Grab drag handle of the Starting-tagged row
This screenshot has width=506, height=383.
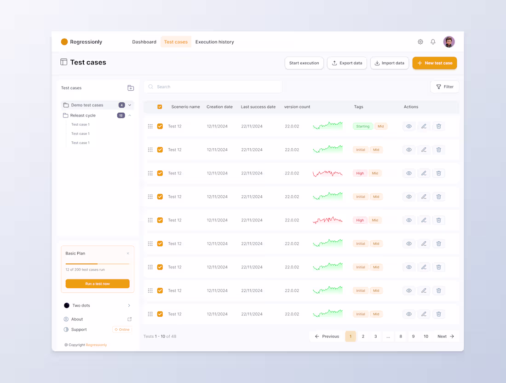[x=150, y=126]
